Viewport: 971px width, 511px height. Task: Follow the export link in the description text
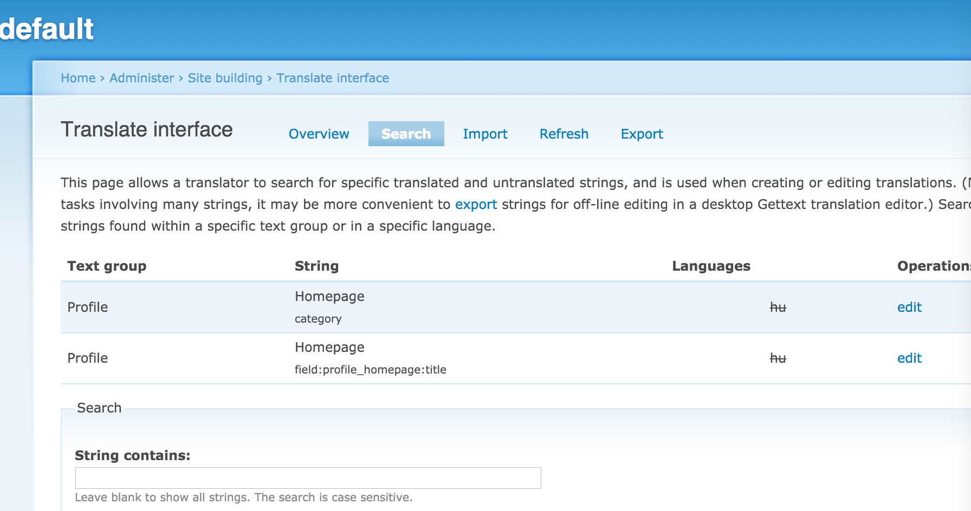476,204
